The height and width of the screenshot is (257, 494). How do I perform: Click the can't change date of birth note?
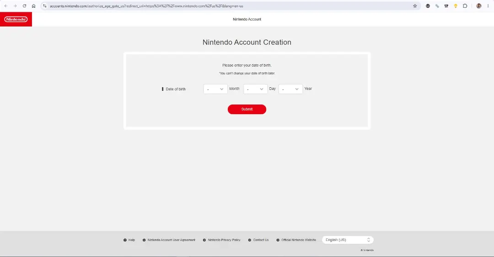click(x=247, y=73)
